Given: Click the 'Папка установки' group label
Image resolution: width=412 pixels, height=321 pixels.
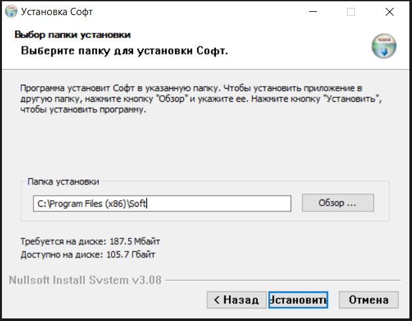Looking at the screenshot, I should 64,181.
